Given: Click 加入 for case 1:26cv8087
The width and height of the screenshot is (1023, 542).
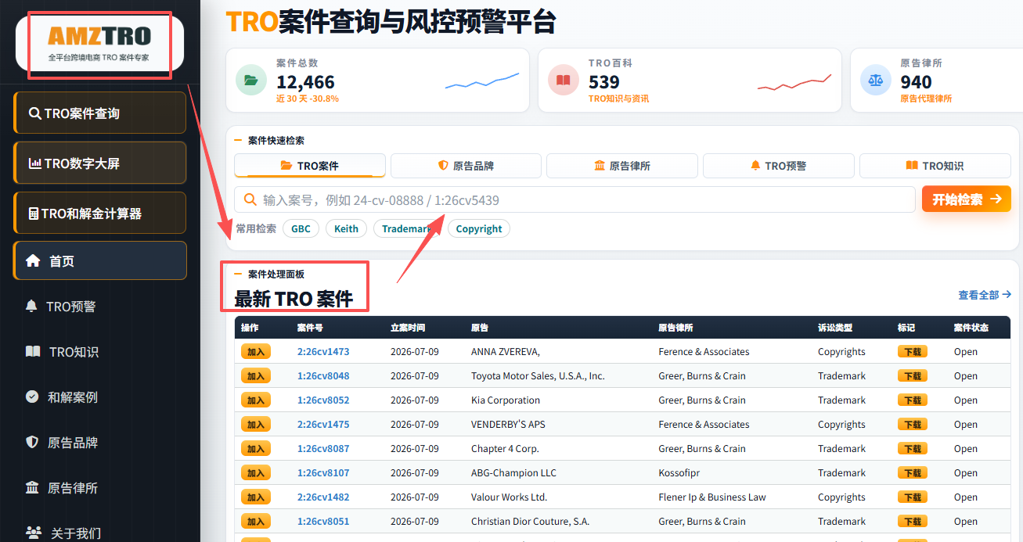Looking at the screenshot, I should click(255, 448).
